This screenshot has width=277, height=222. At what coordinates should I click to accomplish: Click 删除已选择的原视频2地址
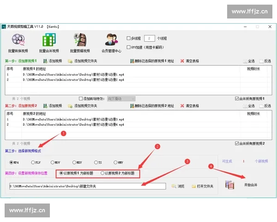[x=152, y=106]
